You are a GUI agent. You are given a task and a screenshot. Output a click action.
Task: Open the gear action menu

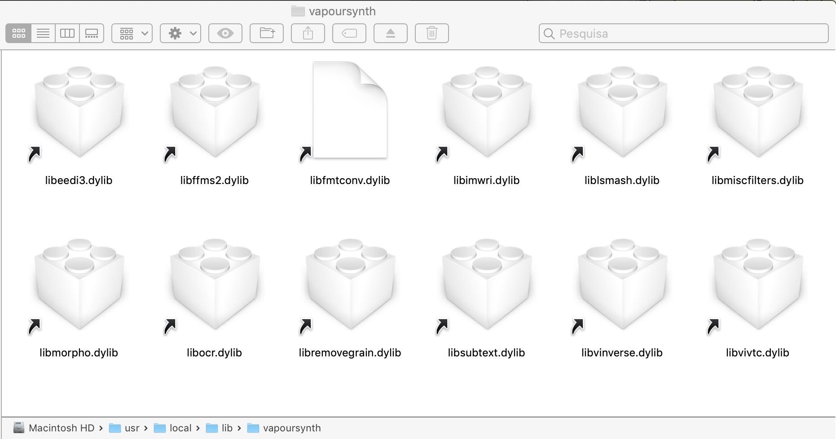click(180, 33)
